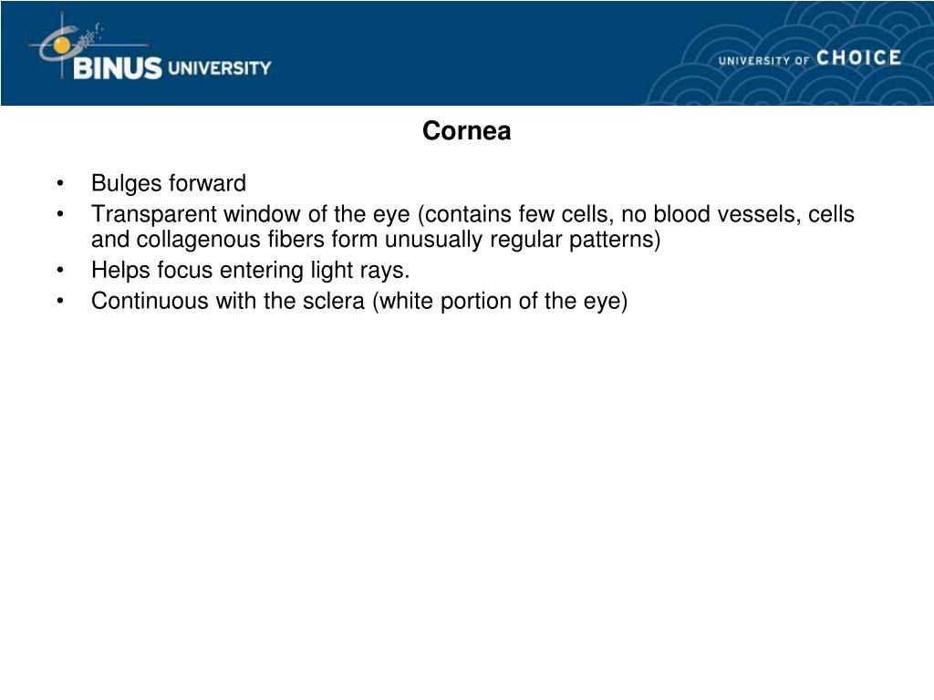Click the bullet dot before Continuous
The height and width of the screenshot is (700, 934).
pos(60,301)
